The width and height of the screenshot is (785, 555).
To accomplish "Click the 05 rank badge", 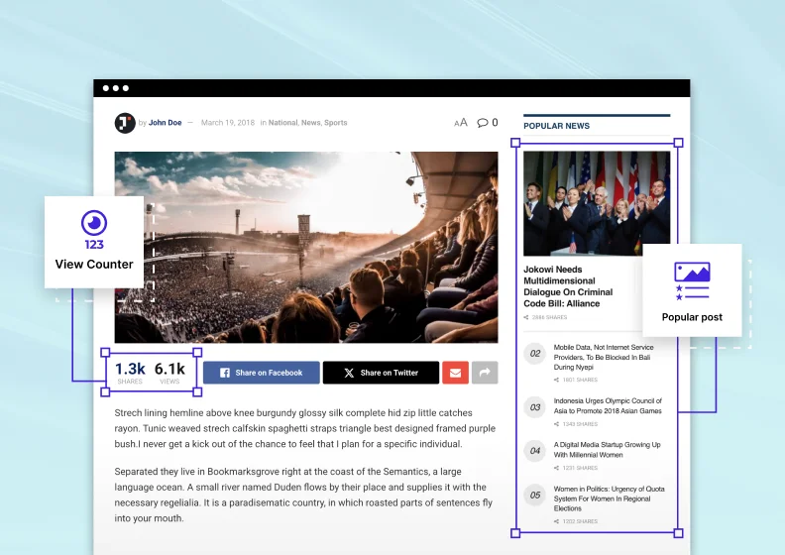I will (x=534, y=495).
